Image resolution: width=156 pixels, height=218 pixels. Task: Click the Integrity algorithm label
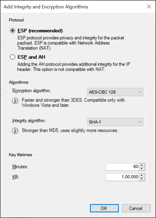(x=29, y=121)
